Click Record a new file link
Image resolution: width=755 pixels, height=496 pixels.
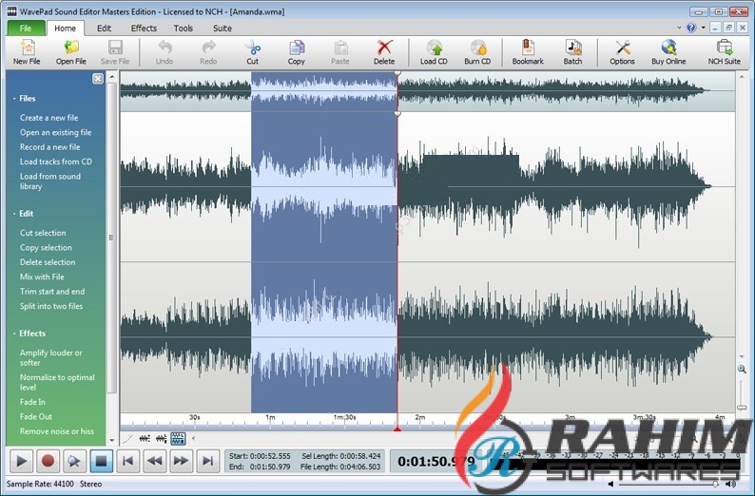(x=50, y=147)
